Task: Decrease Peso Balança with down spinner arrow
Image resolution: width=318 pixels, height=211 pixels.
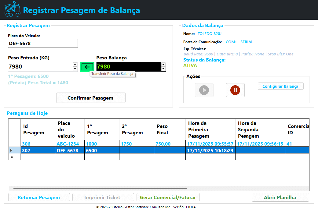Action: click(163, 69)
